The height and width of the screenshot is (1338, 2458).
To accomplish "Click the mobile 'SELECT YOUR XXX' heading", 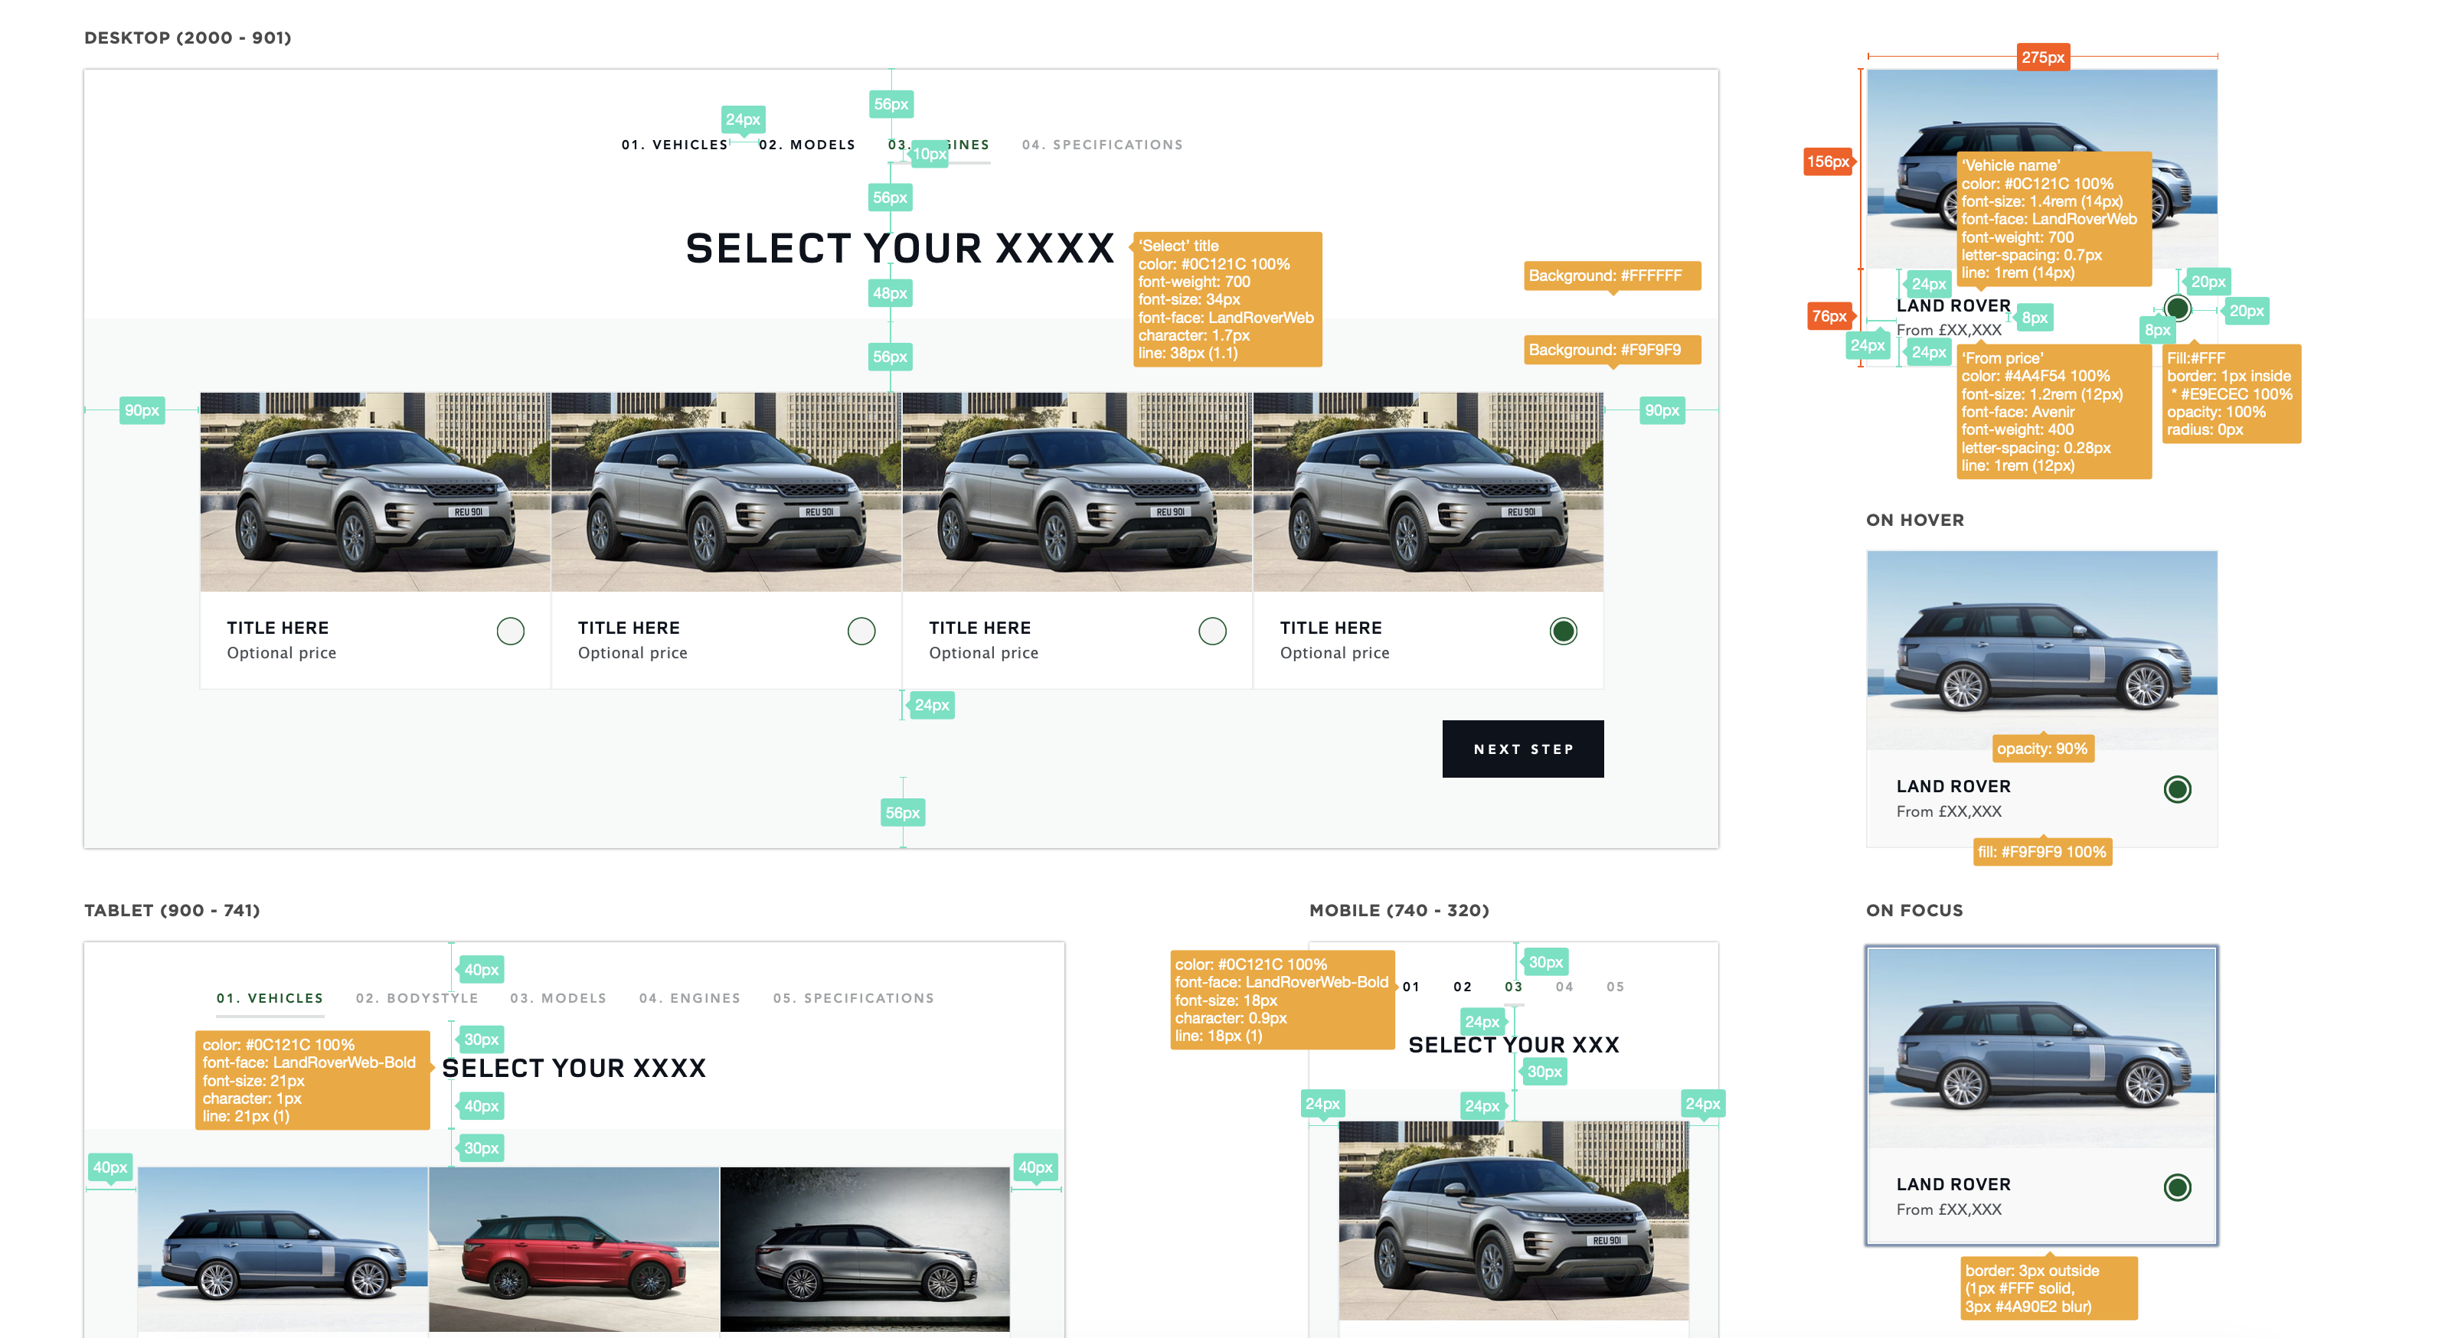I will pos(1513,1046).
